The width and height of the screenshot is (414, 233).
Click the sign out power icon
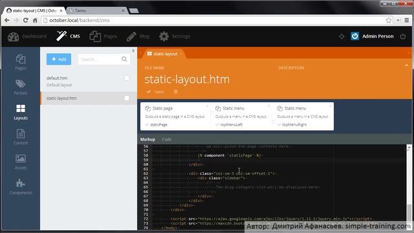tap(402, 36)
